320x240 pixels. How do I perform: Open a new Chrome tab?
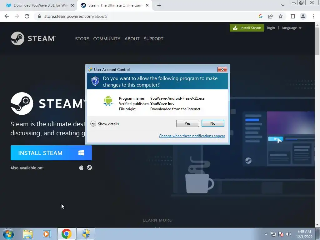159,6
